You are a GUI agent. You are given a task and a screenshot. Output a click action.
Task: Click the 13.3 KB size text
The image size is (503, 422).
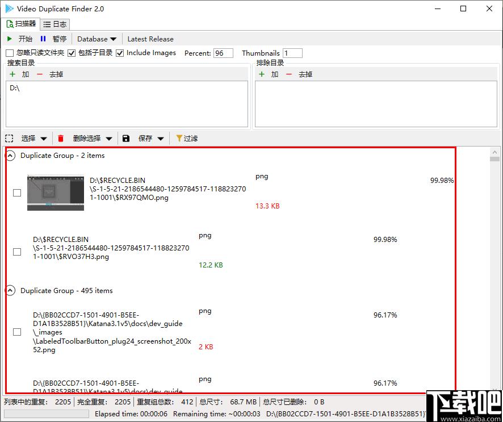tap(267, 206)
